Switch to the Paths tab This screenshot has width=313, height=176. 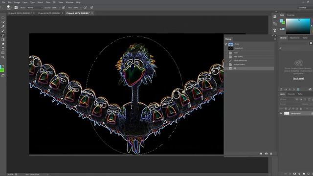pyautogui.click(x=300, y=94)
